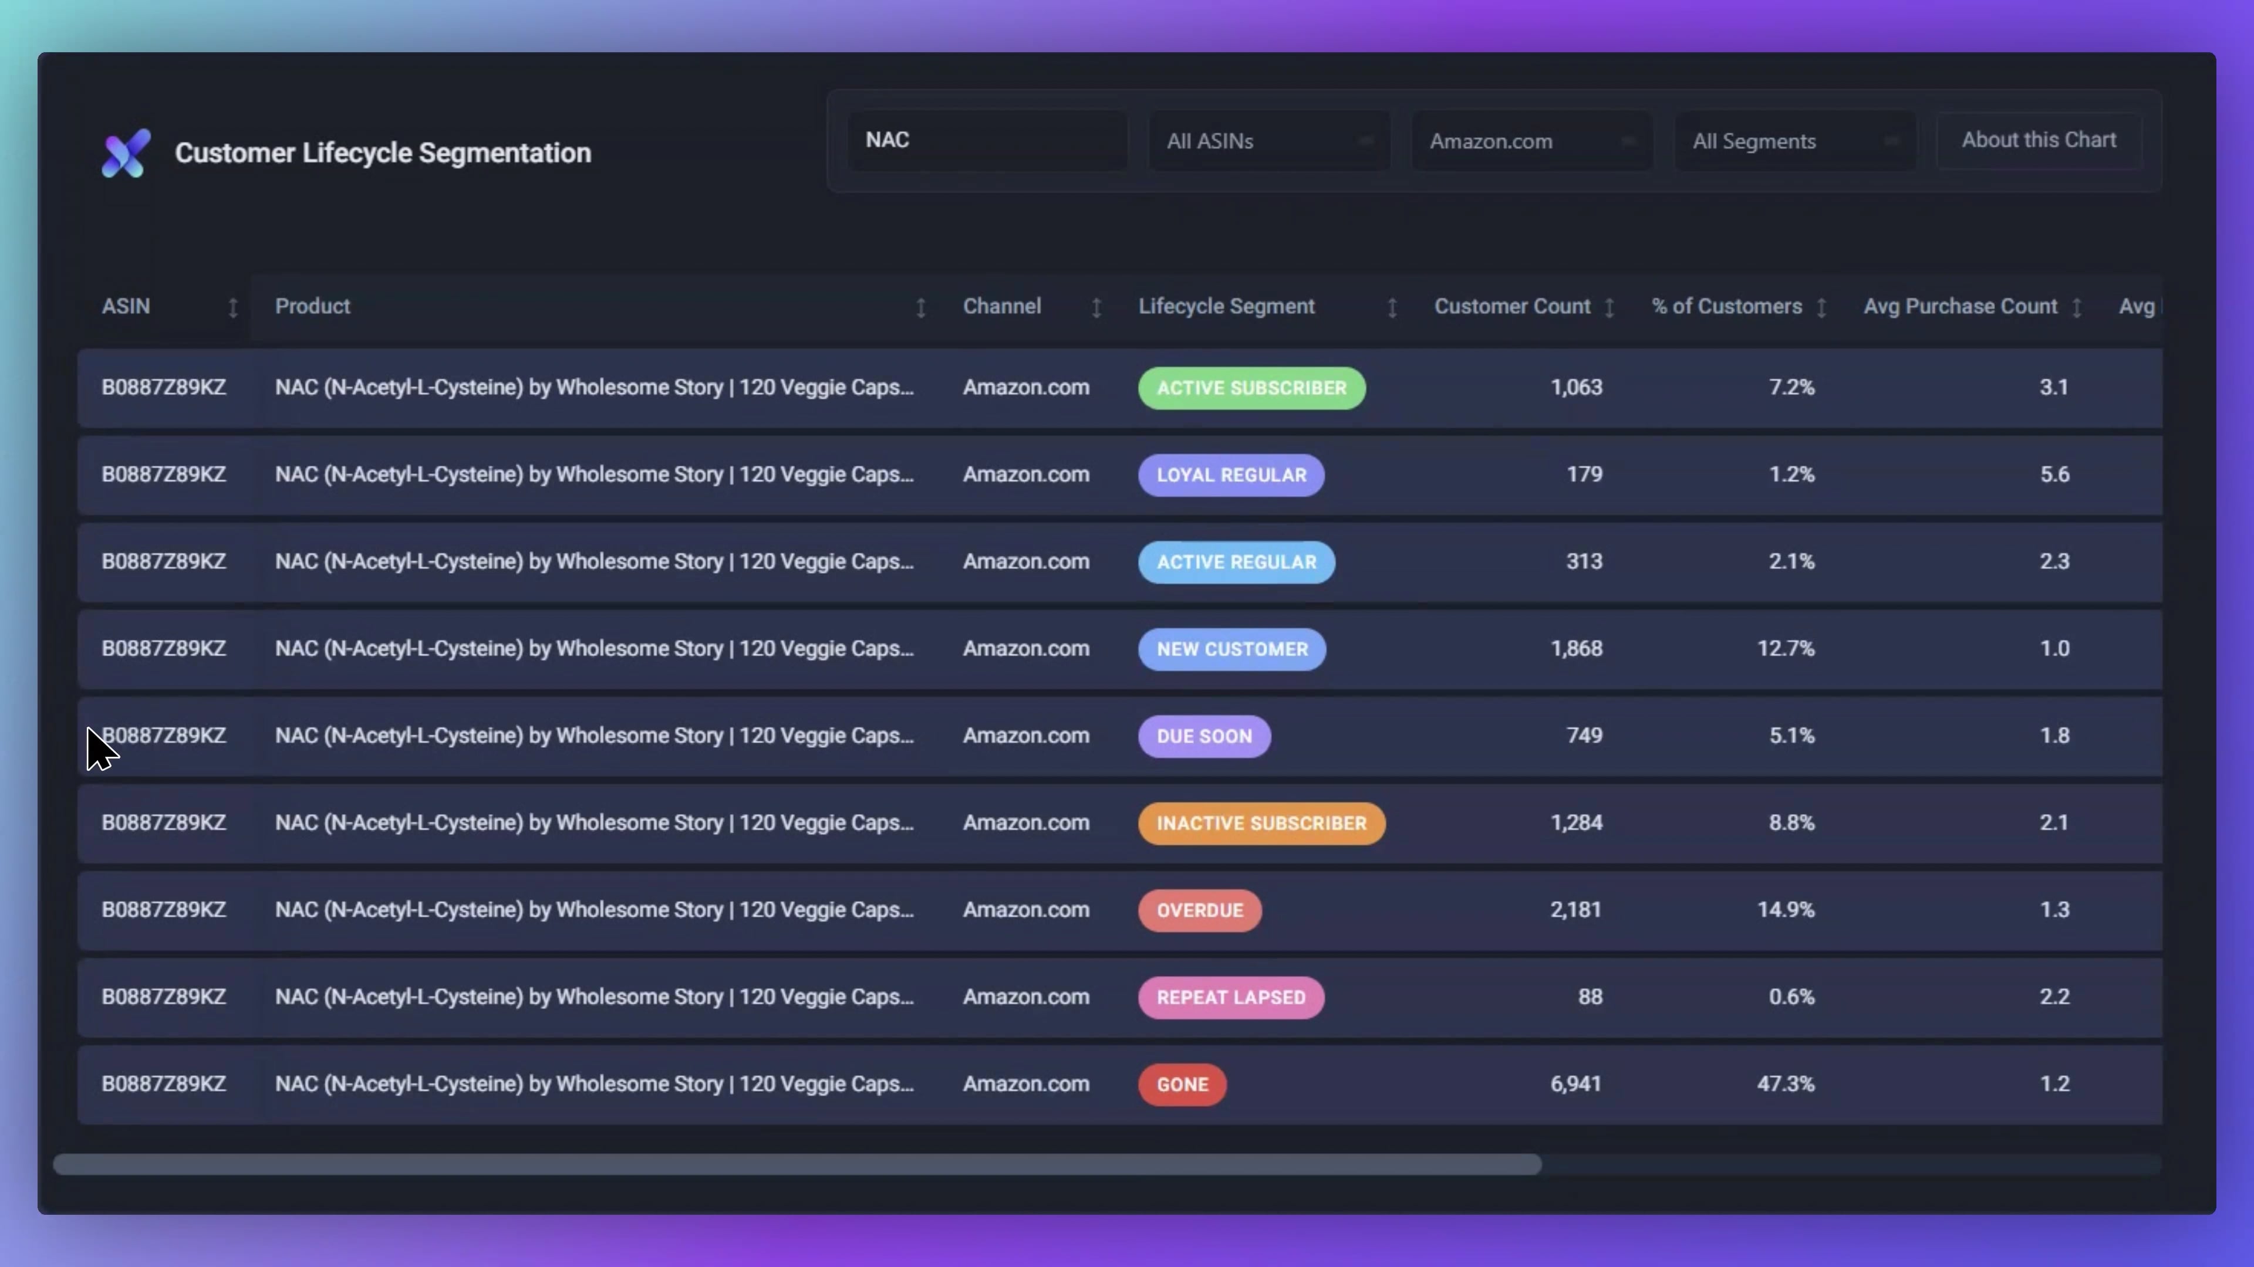Click customer count 88
2254x1267 pixels.
pyautogui.click(x=1590, y=997)
